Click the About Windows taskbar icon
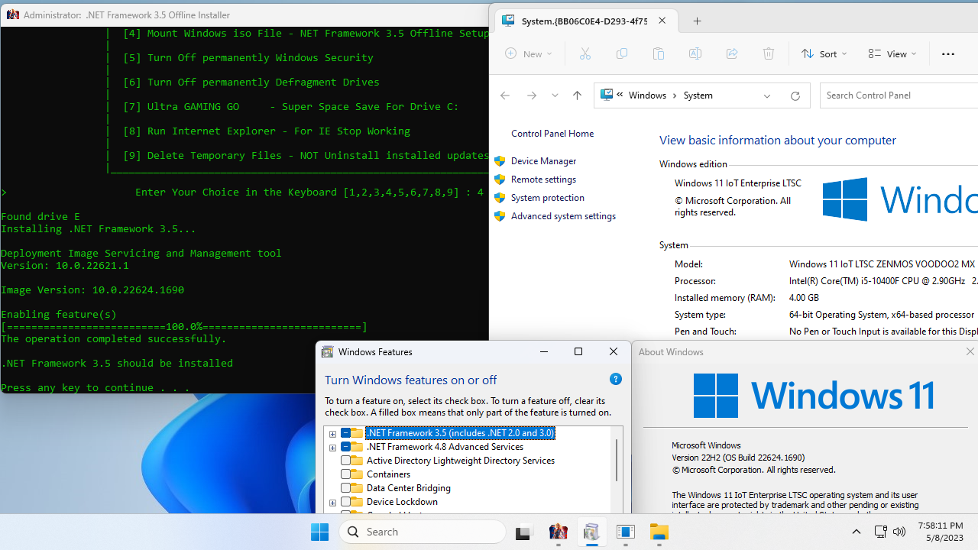This screenshot has width=978, height=550. (626, 532)
